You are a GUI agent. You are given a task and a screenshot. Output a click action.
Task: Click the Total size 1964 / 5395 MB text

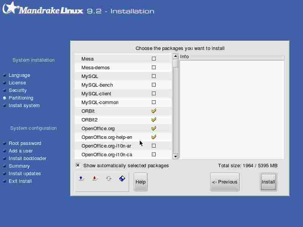coord(248,166)
